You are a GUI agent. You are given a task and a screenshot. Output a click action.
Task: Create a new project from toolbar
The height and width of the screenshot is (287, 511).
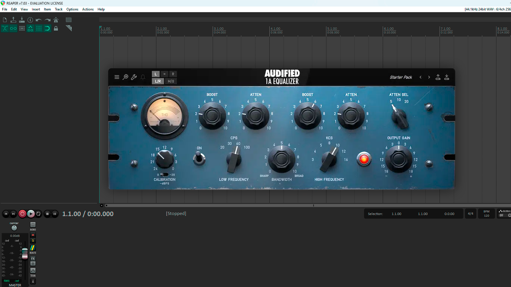[5, 20]
